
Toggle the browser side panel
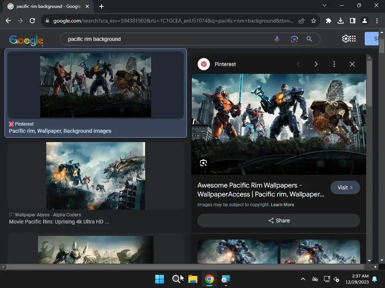tap(353, 21)
